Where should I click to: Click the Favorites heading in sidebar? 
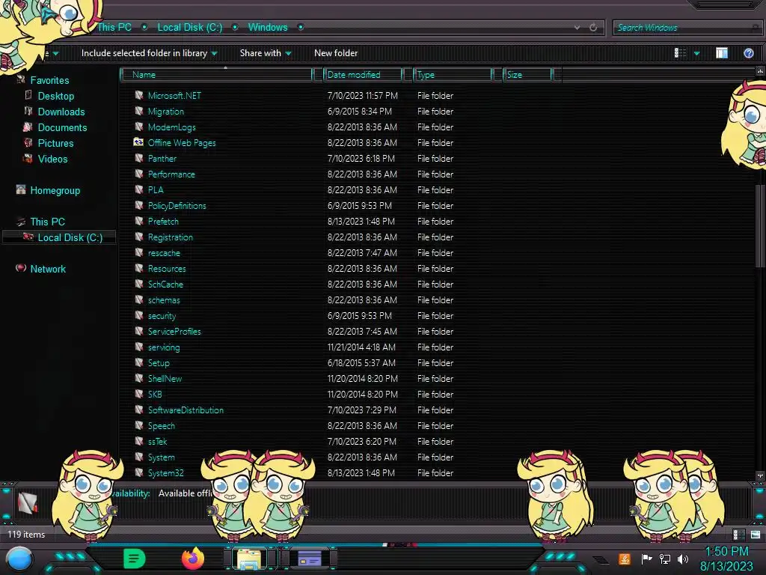[49, 80]
